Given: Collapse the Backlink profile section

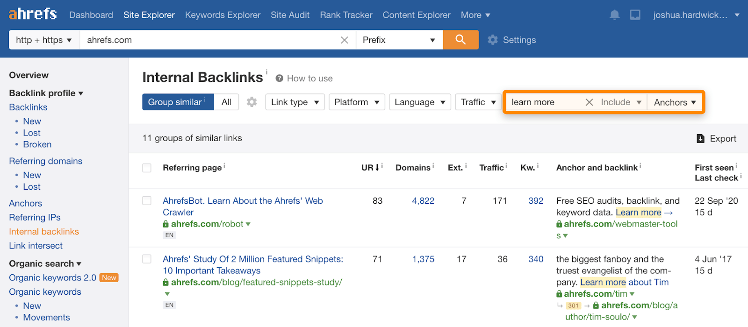Looking at the screenshot, I should click(46, 93).
